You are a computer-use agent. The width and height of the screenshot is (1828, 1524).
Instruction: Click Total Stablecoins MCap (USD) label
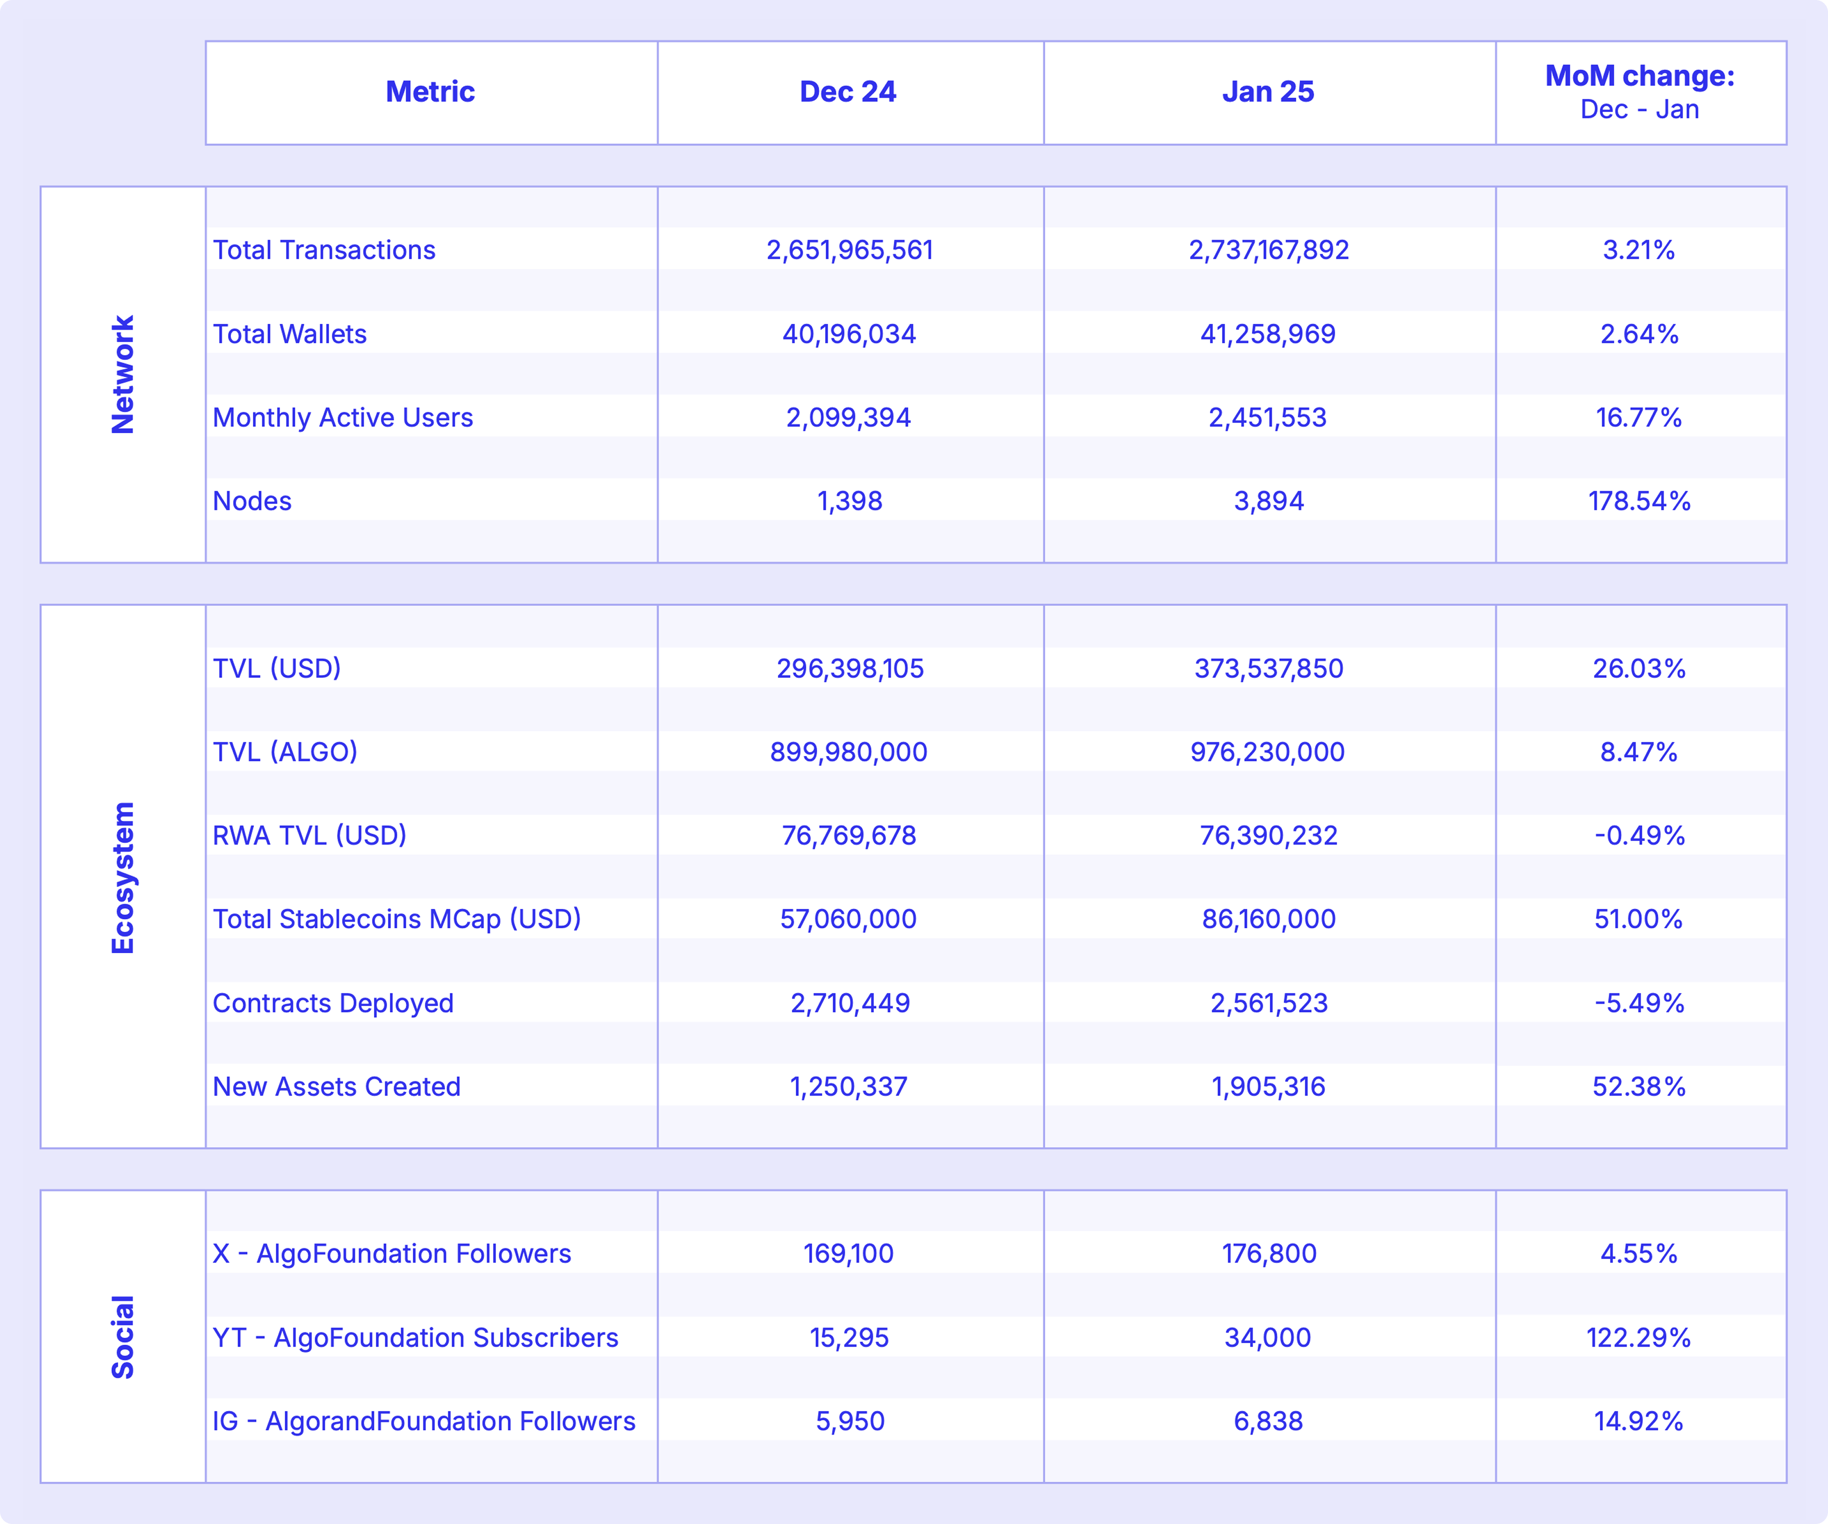pos(397,919)
